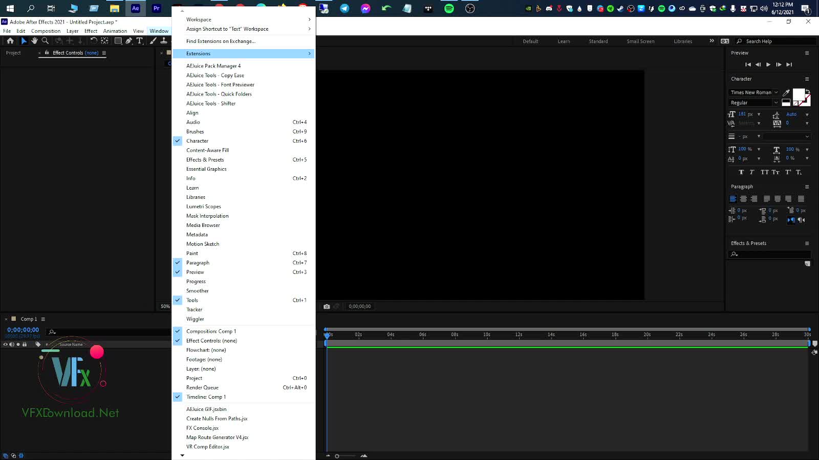Choose the Brush tool
Screen dimensions: 819x460
coord(152,40)
